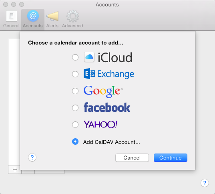The width and height of the screenshot is (215, 194).
Task: Open help for the Accounts window
Action: coord(205,183)
